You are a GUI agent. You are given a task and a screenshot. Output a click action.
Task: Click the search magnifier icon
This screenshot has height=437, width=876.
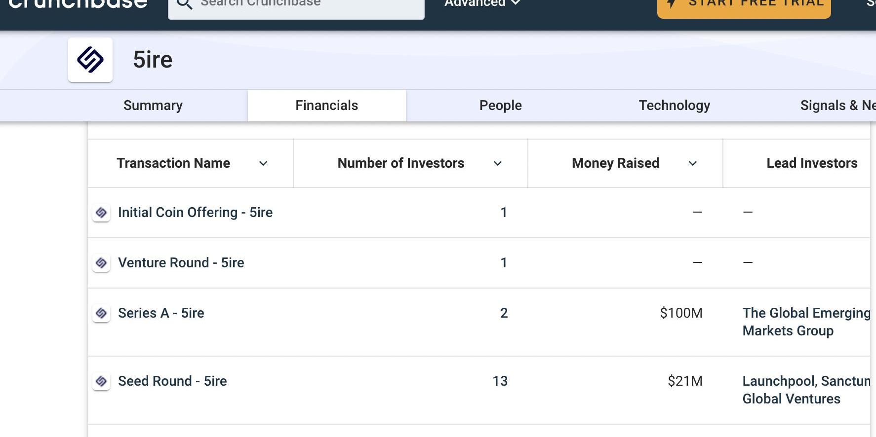pos(184,4)
